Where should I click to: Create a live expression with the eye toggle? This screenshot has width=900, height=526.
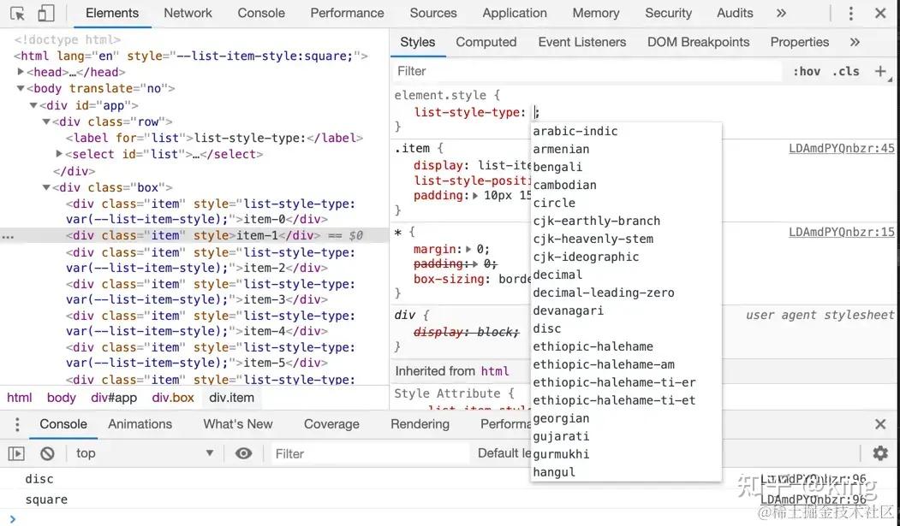point(241,452)
